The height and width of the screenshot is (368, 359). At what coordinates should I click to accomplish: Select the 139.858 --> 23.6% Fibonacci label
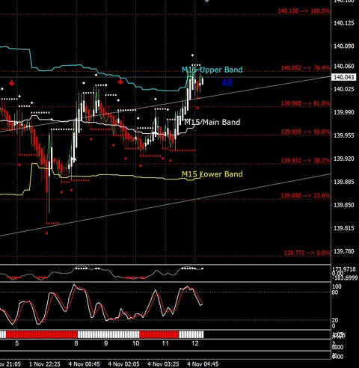coord(305,196)
